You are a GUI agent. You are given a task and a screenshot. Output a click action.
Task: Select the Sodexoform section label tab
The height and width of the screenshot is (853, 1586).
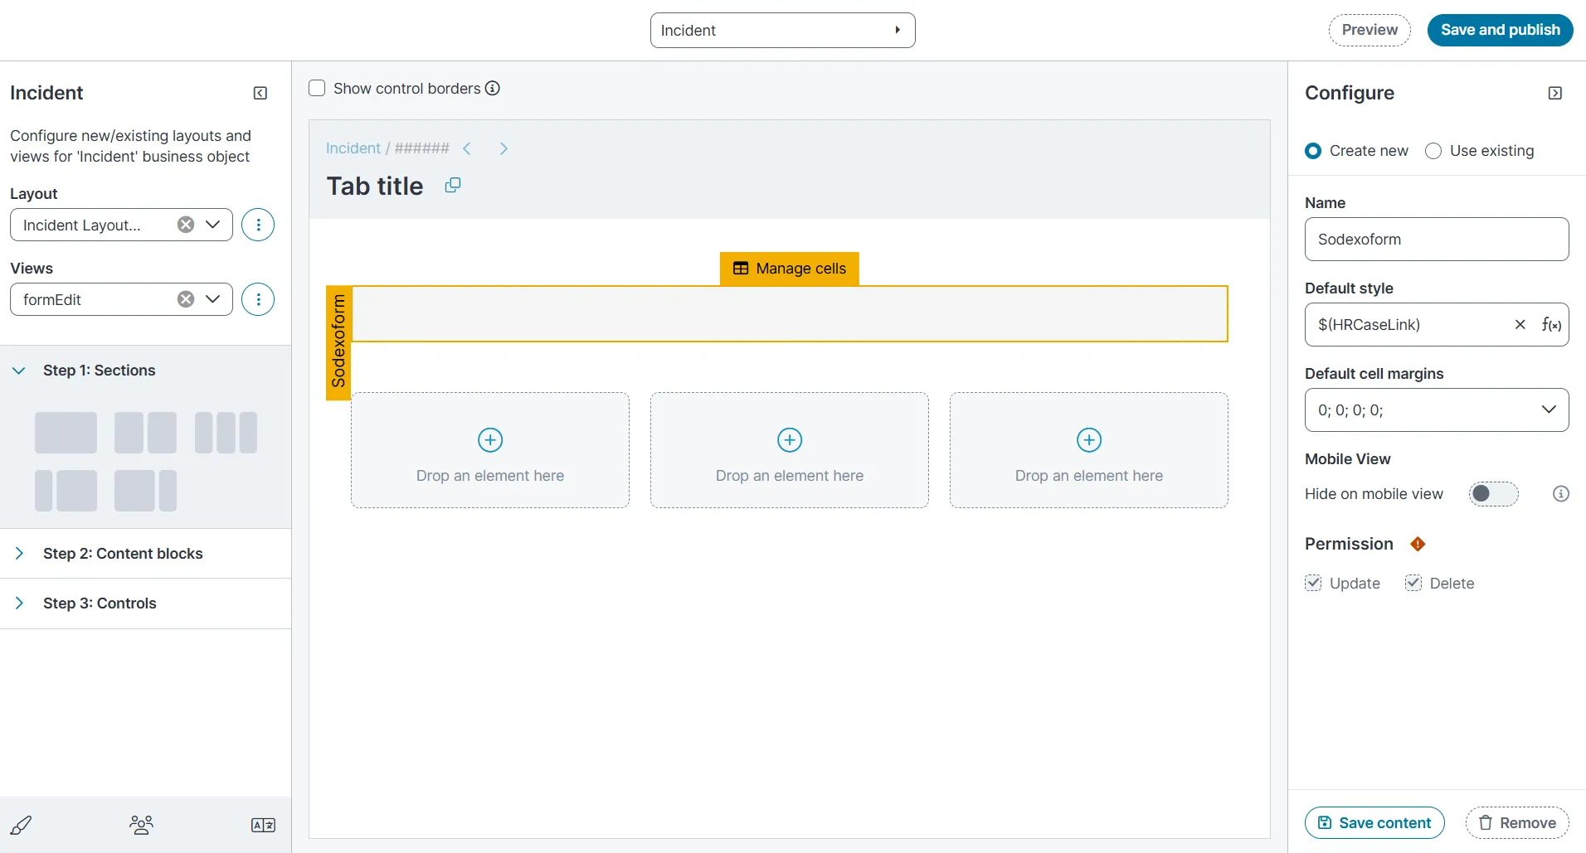[338, 342]
